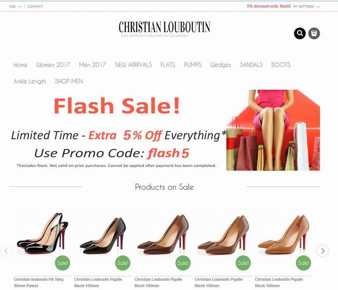Show previous products with left carousel arrow
Image resolution: width=338 pixels, height=290 pixels.
coord(6,251)
